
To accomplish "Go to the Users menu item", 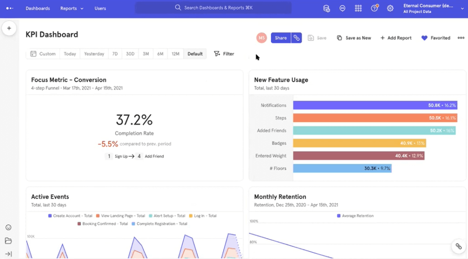I will tap(100, 8).
